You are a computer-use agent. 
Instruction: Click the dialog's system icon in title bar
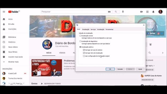[x=77, y=25]
